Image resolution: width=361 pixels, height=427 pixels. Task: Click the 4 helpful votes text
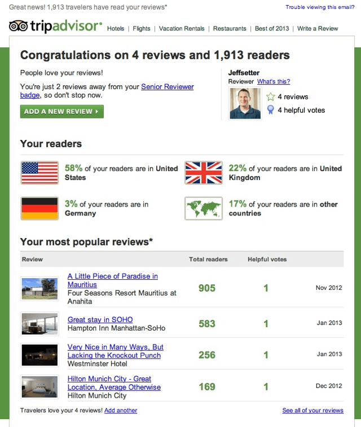pyautogui.click(x=301, y=111)
